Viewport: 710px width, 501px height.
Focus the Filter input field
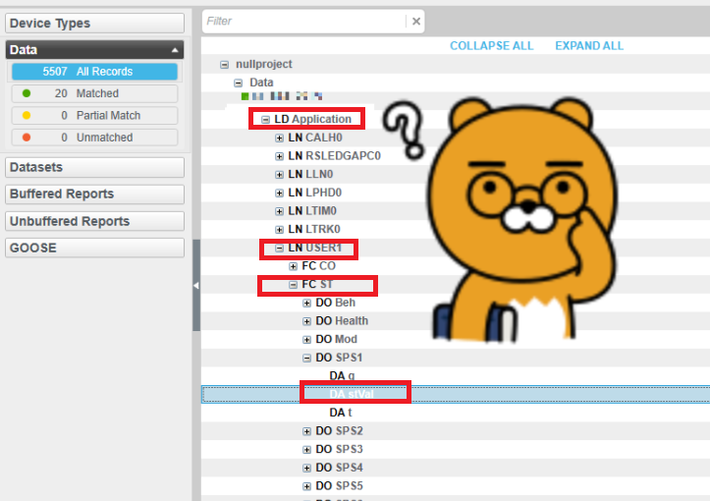(304, 22)
